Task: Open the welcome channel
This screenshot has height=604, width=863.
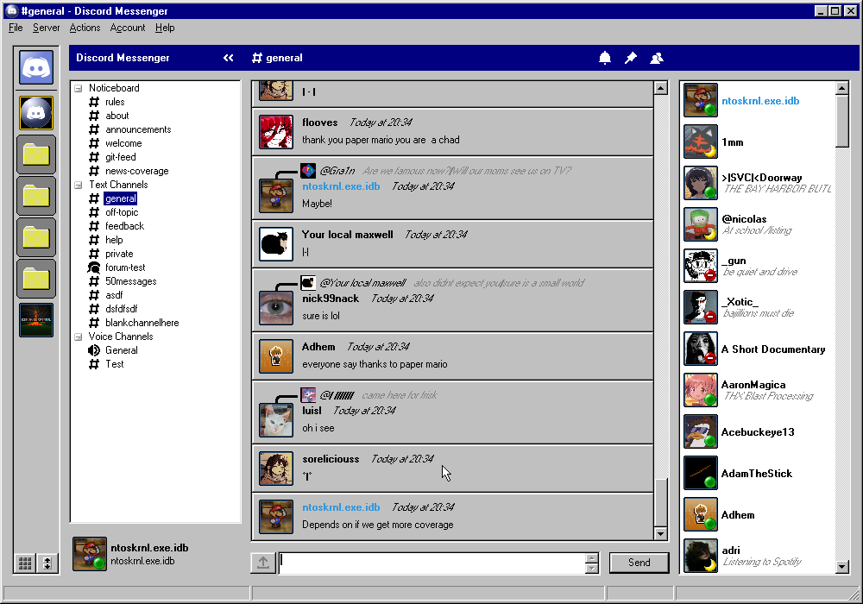Action: click(123, 143)
